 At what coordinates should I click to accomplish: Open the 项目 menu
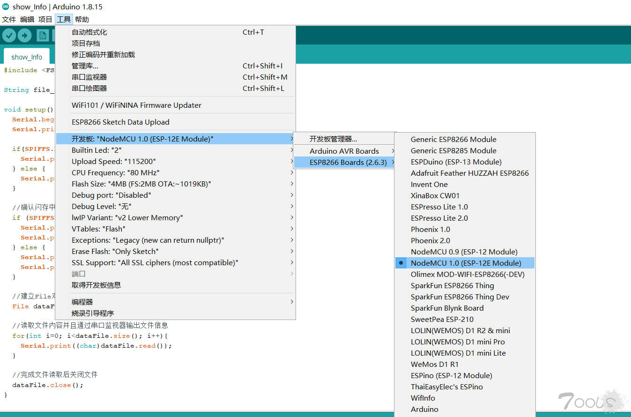pos(45,19)
